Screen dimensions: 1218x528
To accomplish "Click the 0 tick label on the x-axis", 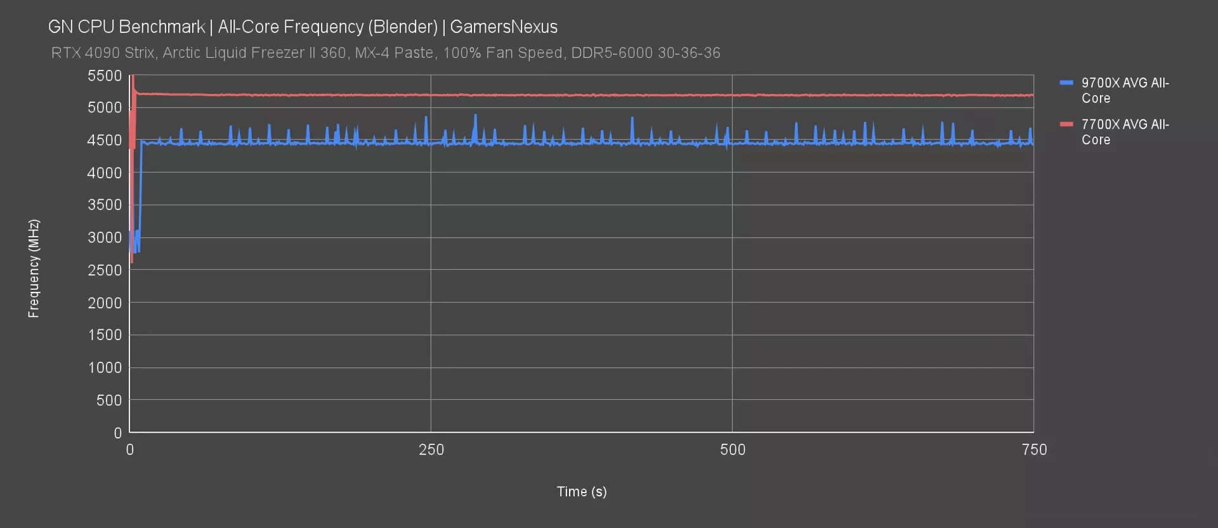I will click(x=130, y=450).
